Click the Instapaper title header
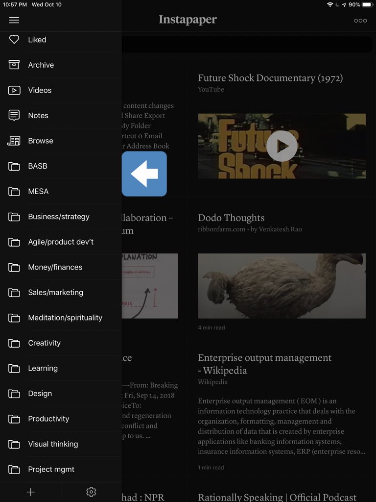This screenshot has height=502, width=376. pyautogui.click(x=188, y=20)
